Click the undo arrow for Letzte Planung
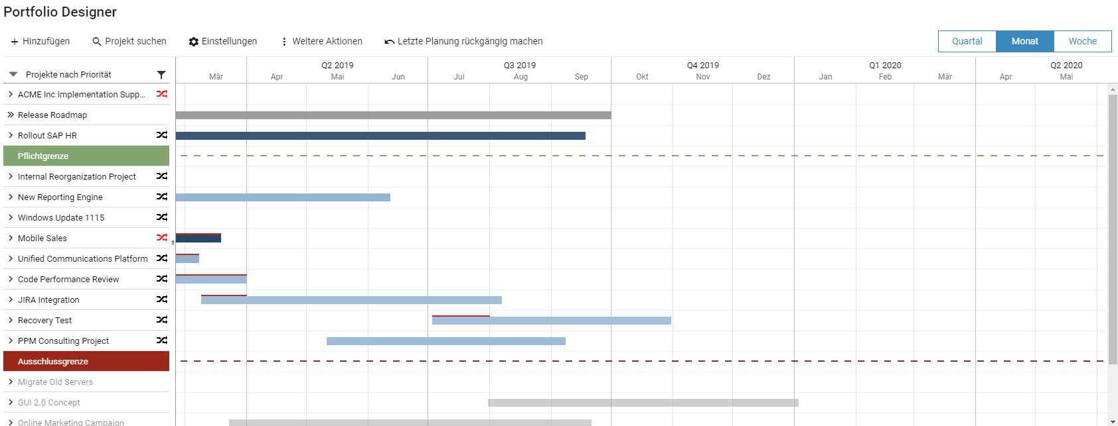The height and width of the screenshot is (426, 1118). (x=390, y=42)
